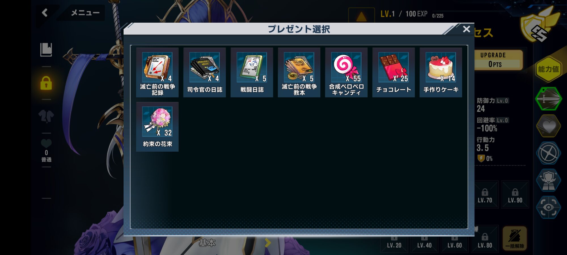The height and width of the screenshot is (255, 567).
Task: Select 滅亡前の戦争教本 gift
Action: point(299,73)
